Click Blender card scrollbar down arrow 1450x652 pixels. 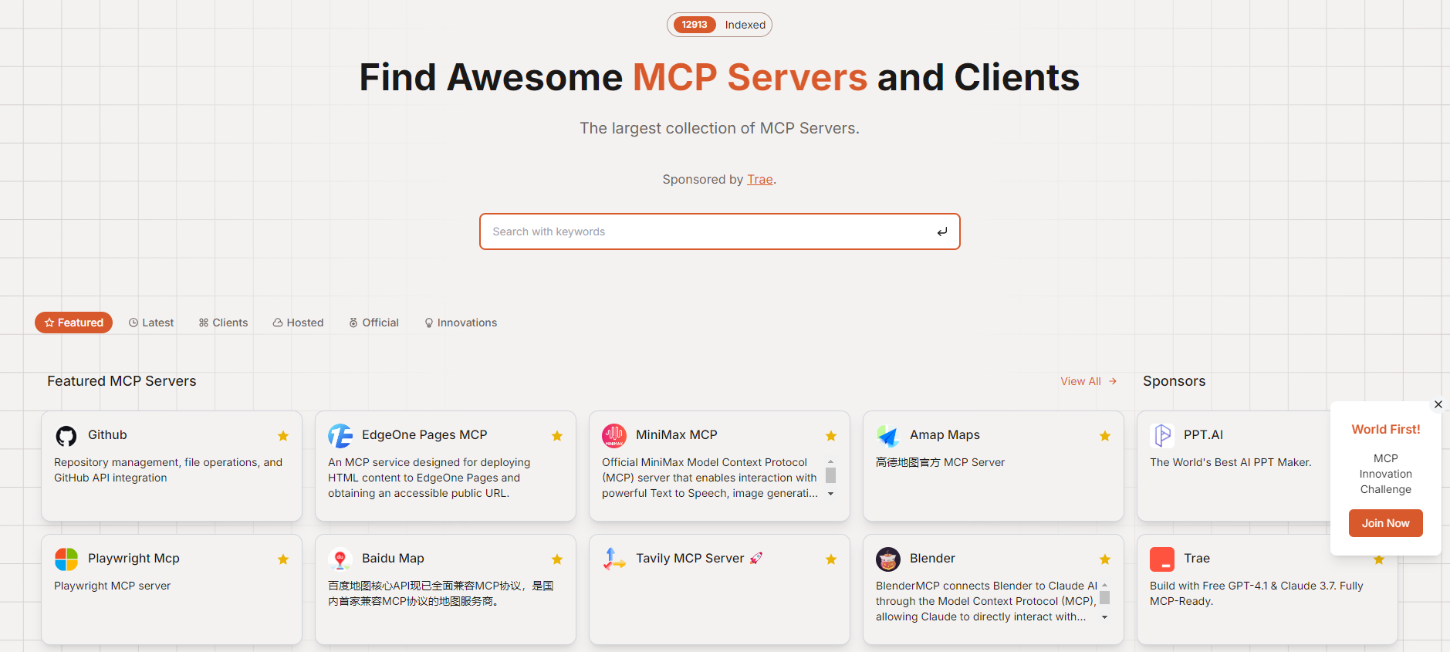pyautogui.click(x=1104, y=617)
